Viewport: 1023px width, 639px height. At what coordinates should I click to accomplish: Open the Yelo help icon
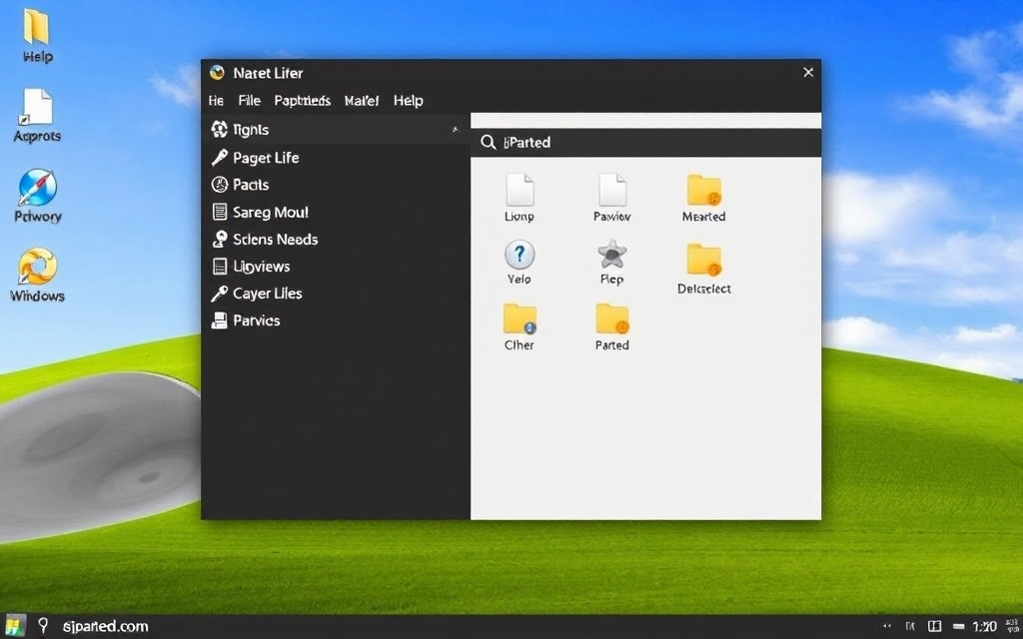tap(519, 262)
